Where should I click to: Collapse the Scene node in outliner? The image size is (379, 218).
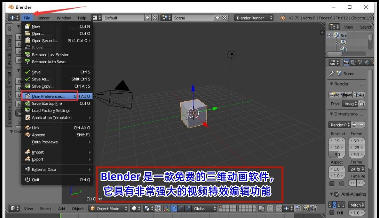coord(329,35)
